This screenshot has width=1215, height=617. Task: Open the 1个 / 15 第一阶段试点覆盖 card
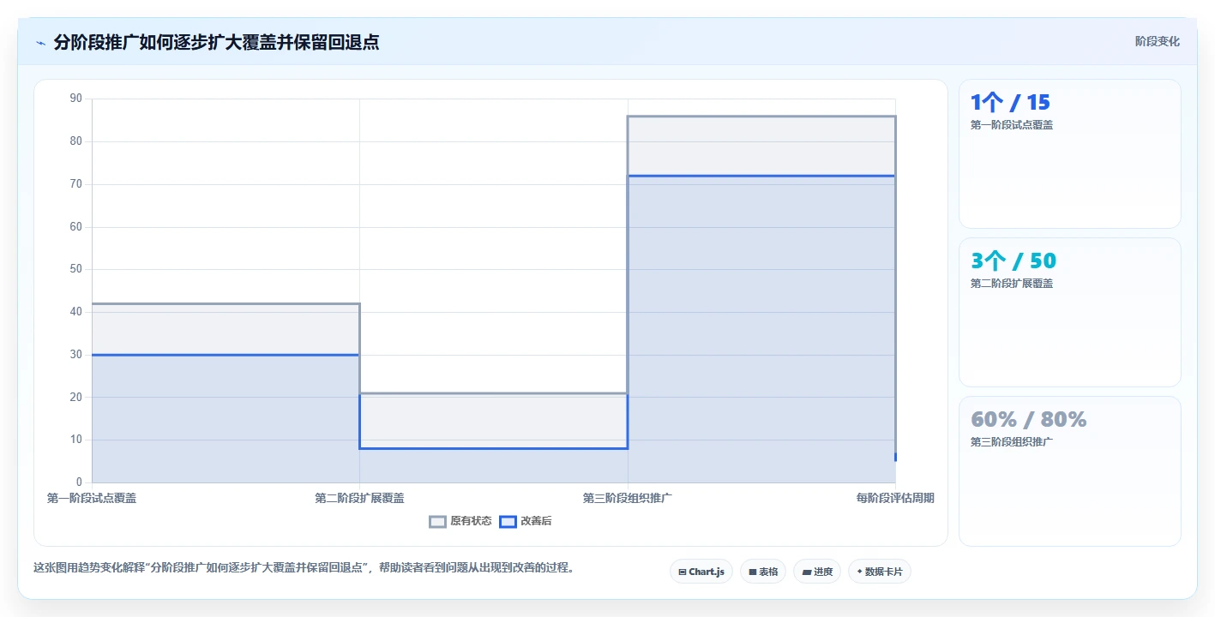[x=1069, y=154]
